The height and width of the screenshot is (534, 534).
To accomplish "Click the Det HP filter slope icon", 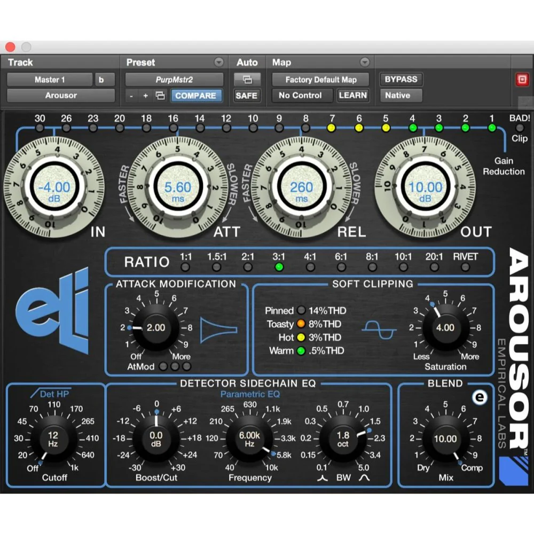I will (x=50, y=394).
